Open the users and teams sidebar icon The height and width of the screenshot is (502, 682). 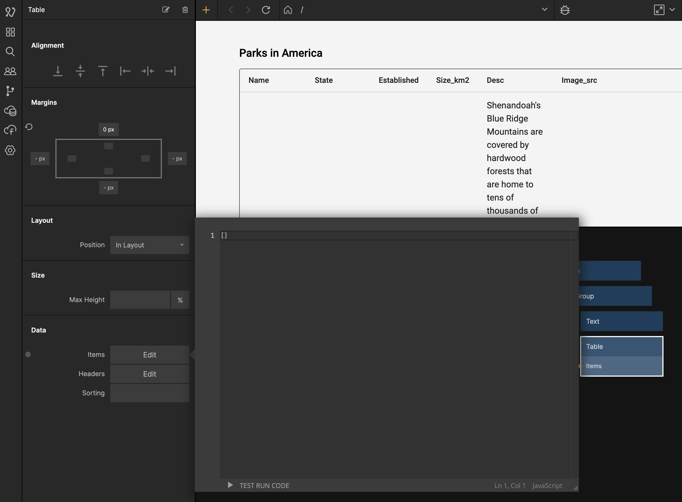(10, 71)
